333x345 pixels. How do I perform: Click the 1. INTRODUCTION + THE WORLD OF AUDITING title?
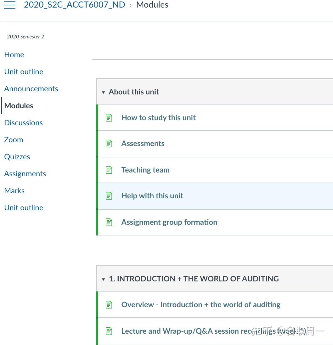pyautogui.click(x=194, y=279)
